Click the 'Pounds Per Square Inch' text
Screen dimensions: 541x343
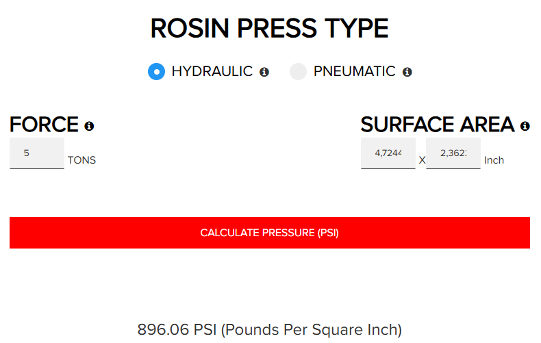click(312, 330)
